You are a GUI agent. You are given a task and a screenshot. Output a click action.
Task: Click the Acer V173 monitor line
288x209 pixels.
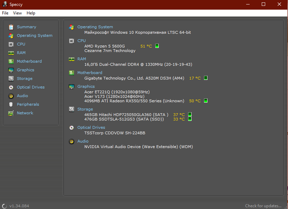tap(114, 96)
